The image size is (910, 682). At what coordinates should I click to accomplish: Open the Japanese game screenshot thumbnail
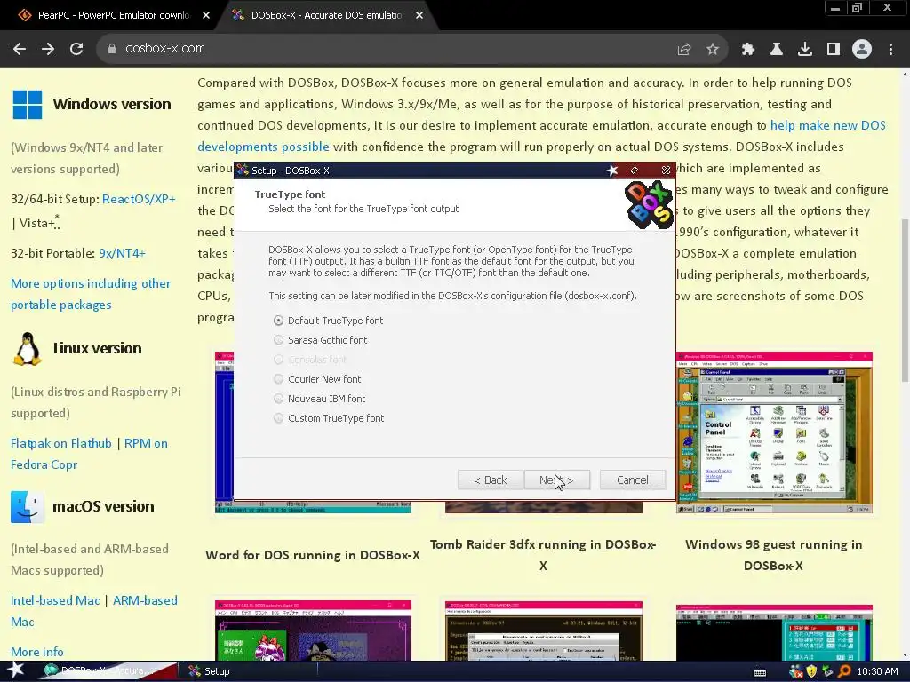pos(313,631)
